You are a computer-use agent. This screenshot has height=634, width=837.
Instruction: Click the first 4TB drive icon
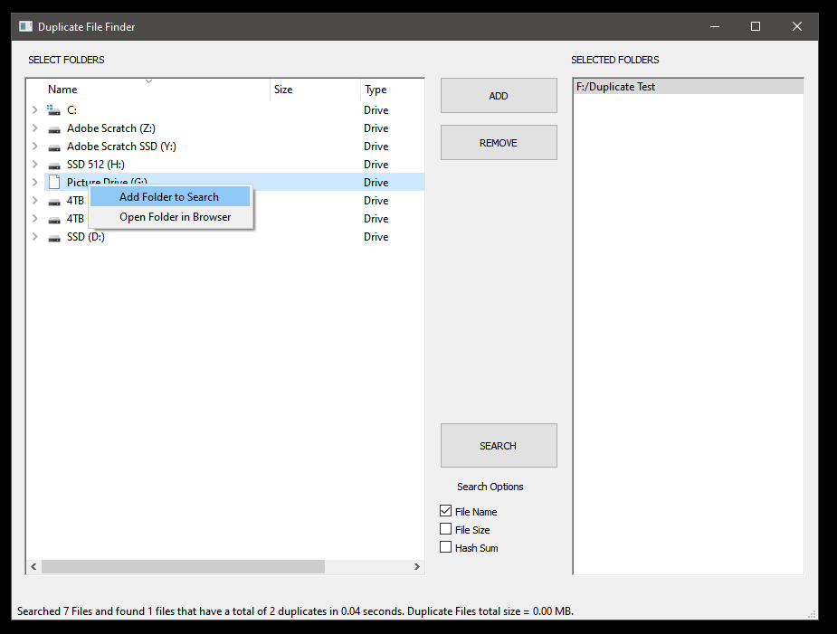(54, 200)
